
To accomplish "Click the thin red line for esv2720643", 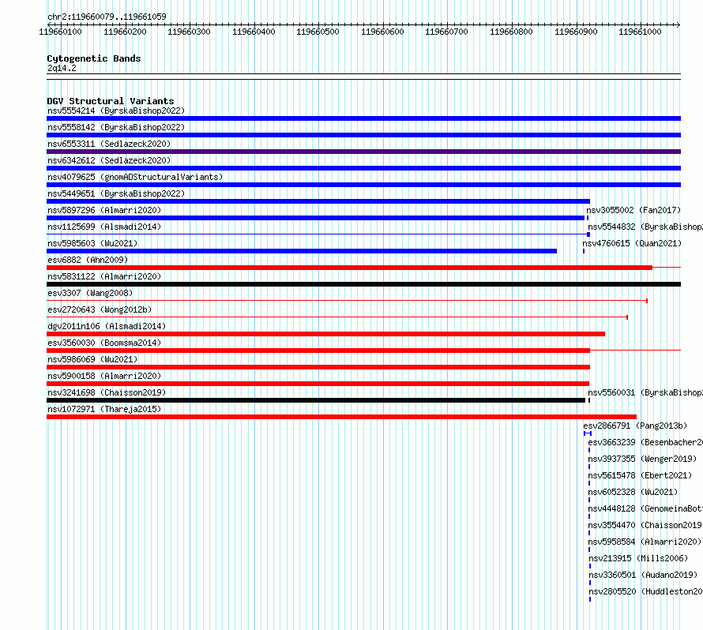I will point(336,317).
